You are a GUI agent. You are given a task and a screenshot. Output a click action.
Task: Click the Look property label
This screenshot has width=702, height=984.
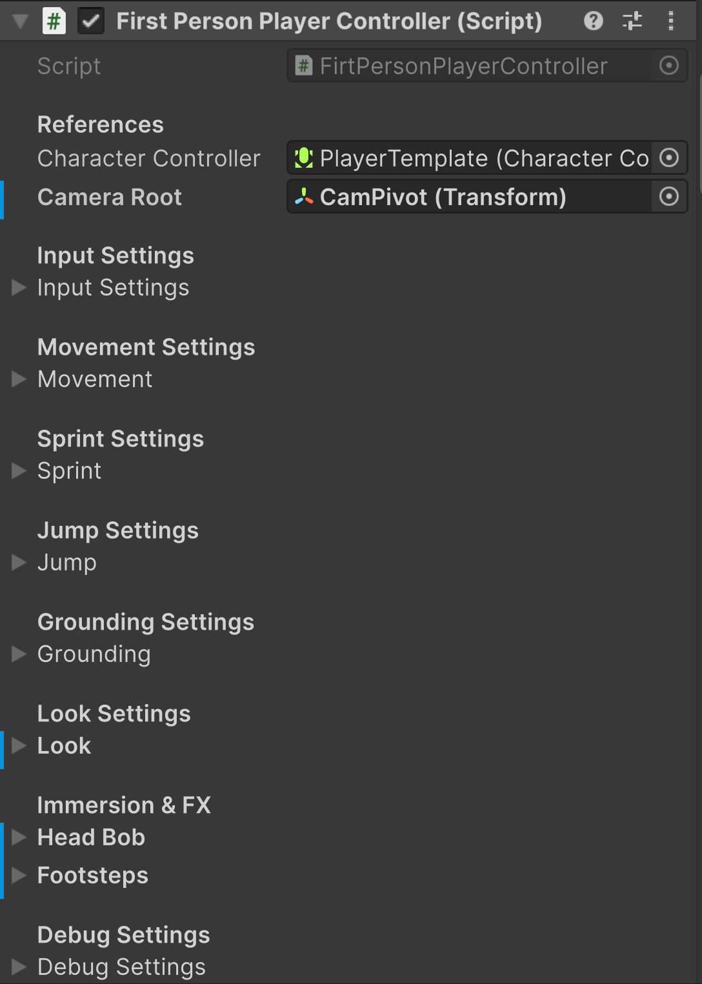tap(65, 746)
